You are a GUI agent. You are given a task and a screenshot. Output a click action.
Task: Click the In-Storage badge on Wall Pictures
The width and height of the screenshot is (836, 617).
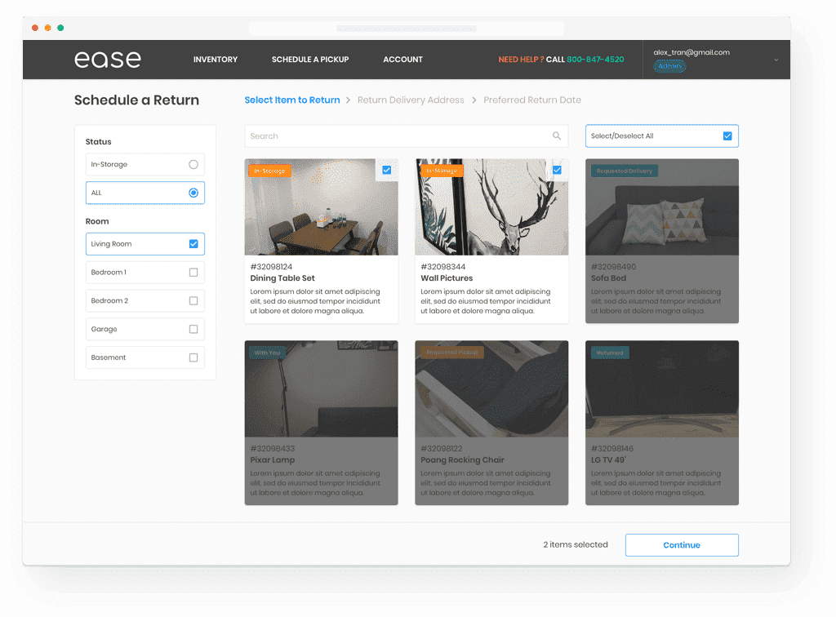click(x=442, y=171)
